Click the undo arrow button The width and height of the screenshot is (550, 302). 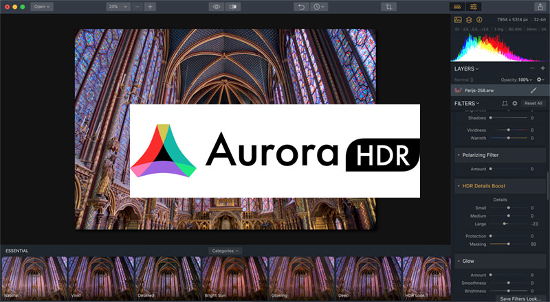pos(301,7)
